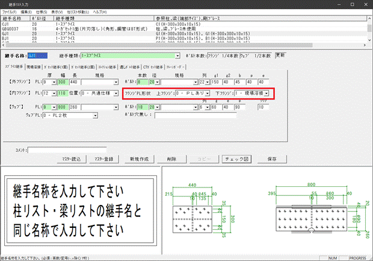The width and height of the screenshot is (373, 261).
Task: Sort by the ボルト径 column header
Action: coord(42,18)
